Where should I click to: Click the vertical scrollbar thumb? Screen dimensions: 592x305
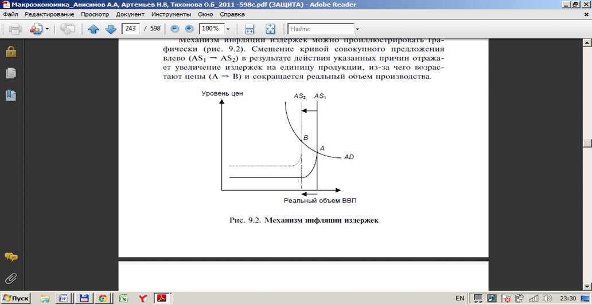(588, 144)
